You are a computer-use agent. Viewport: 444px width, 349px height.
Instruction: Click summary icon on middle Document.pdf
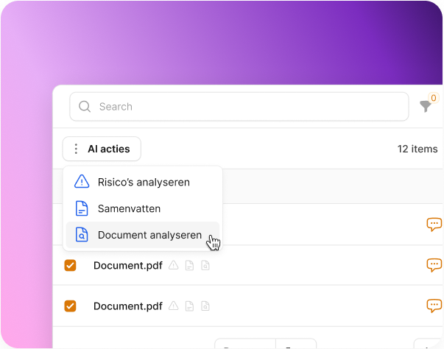(x=189, y=266)
